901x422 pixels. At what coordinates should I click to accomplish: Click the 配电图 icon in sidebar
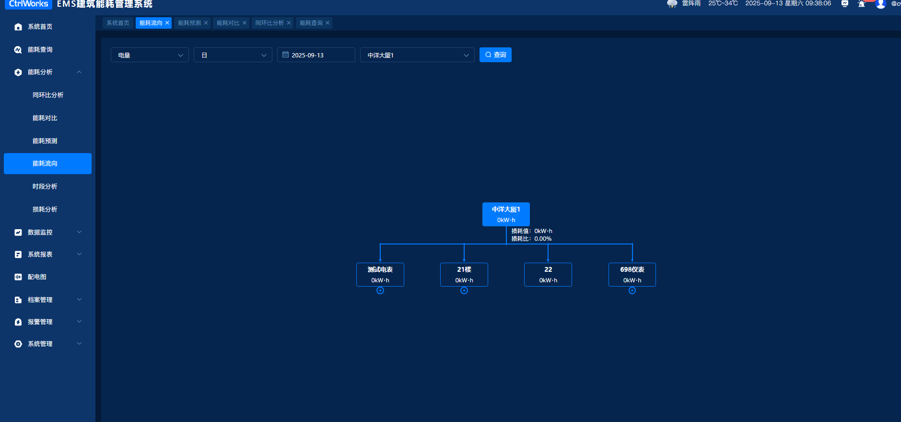click(18, 277)
